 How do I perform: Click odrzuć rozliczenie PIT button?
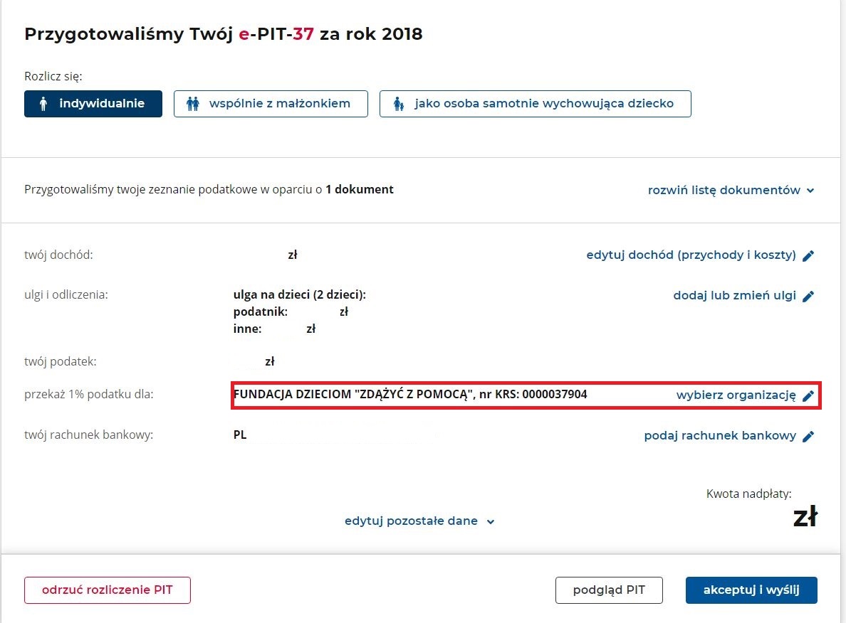click(x=108, y=590)
